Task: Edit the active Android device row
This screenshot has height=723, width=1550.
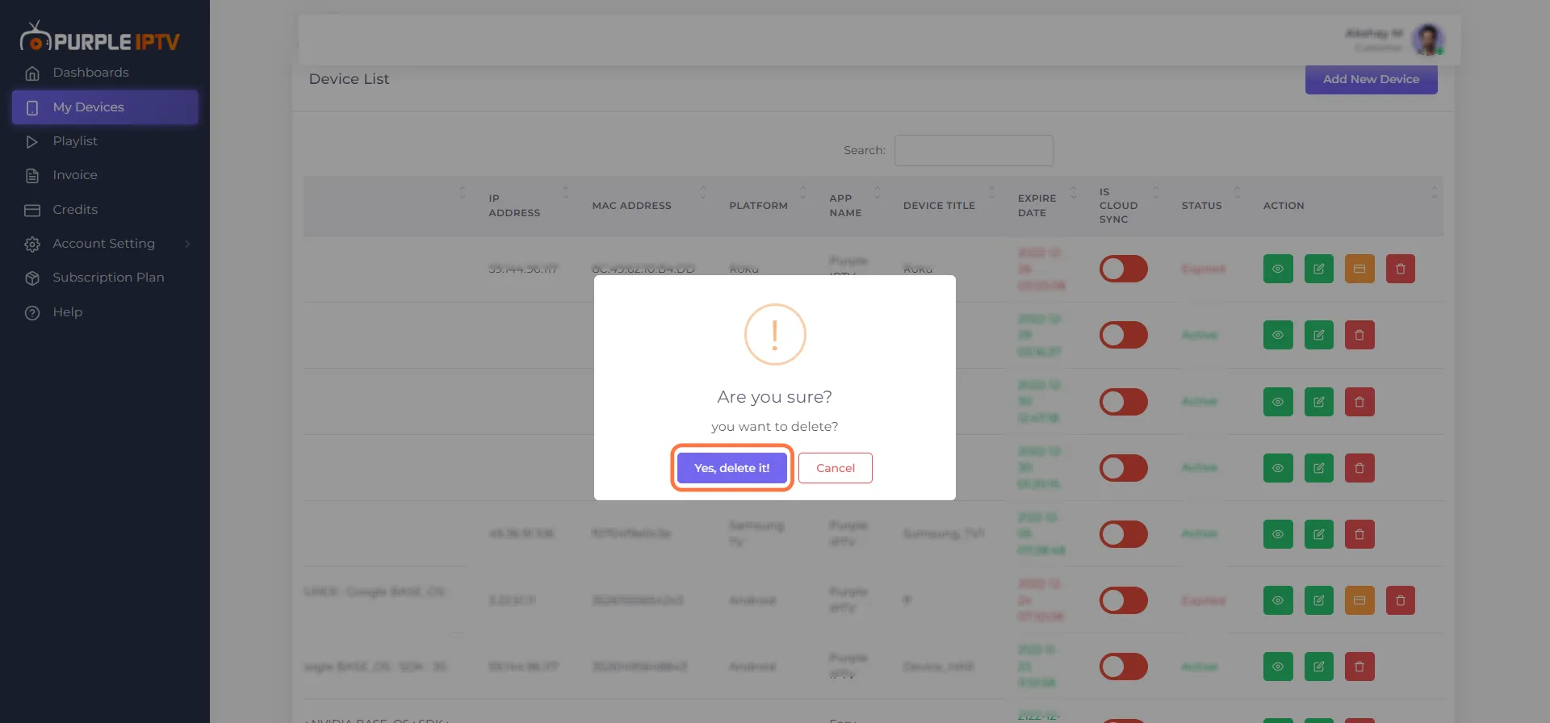Action: 1319,667
